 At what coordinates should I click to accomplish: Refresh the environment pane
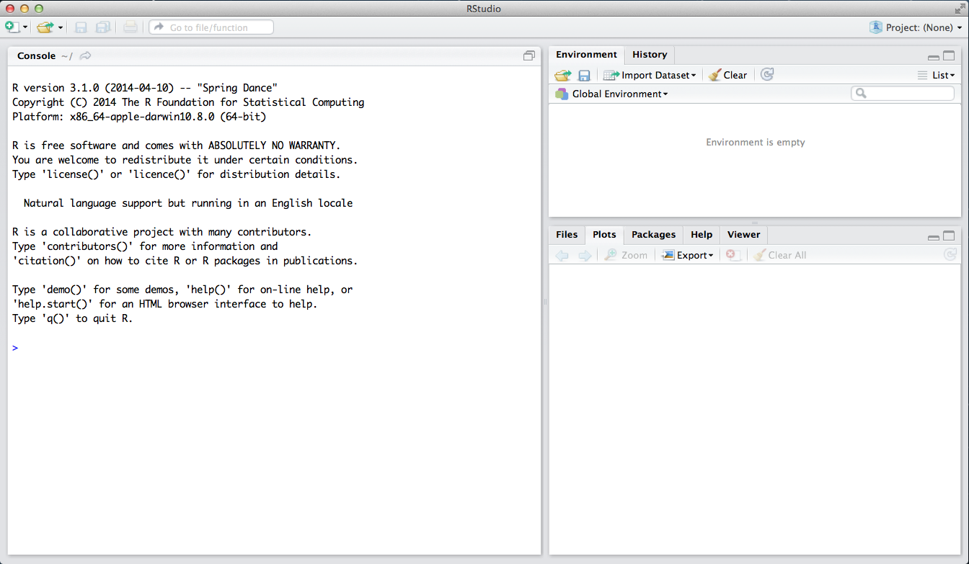coord(767,74)
